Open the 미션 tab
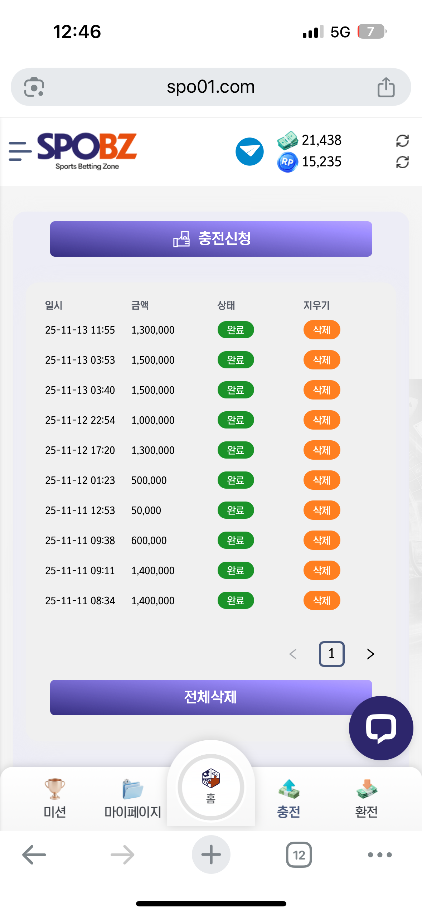Image resolution: width=422 pixels, height=915 pixels. (x=55, y=798)
